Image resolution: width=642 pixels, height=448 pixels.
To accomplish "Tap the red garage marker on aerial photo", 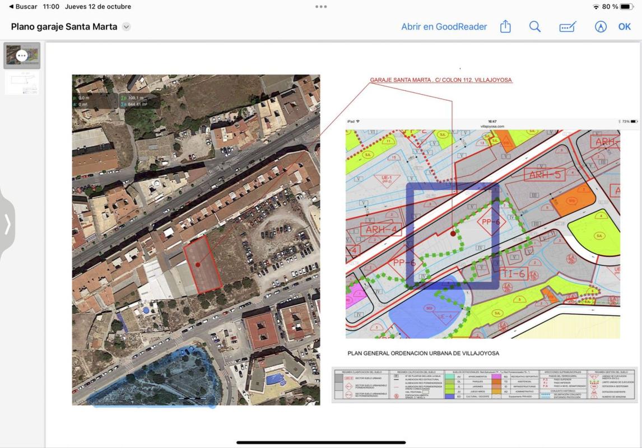I will 198,265.
